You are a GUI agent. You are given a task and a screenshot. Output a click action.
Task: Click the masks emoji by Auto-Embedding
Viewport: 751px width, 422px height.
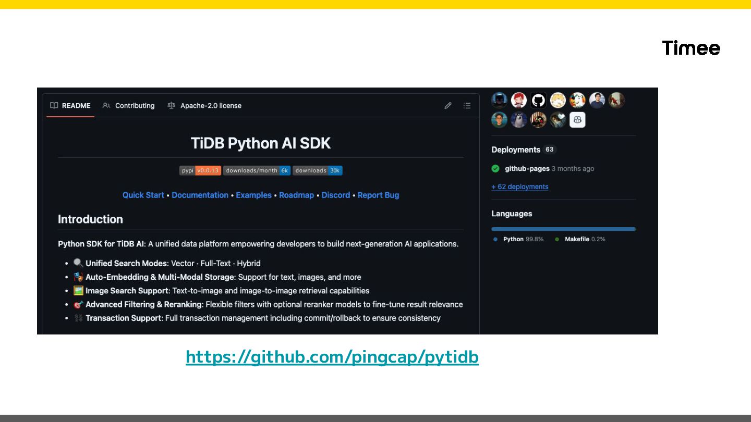[x=78, y=277]
